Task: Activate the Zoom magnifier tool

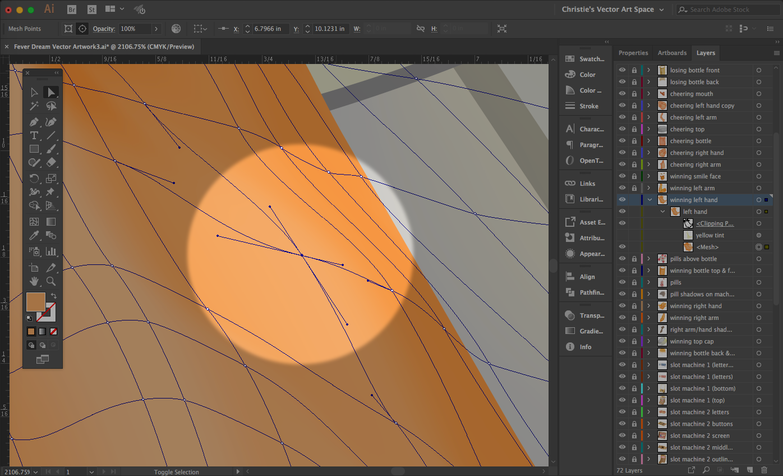Action: 51,281
